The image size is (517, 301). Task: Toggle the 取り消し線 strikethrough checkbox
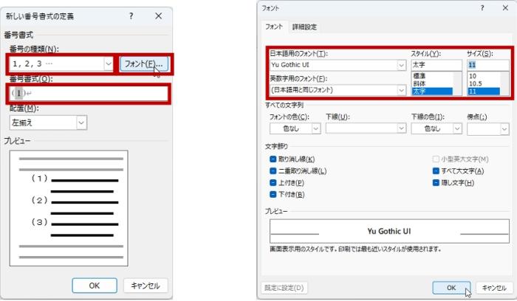click(x=274, y=159)
